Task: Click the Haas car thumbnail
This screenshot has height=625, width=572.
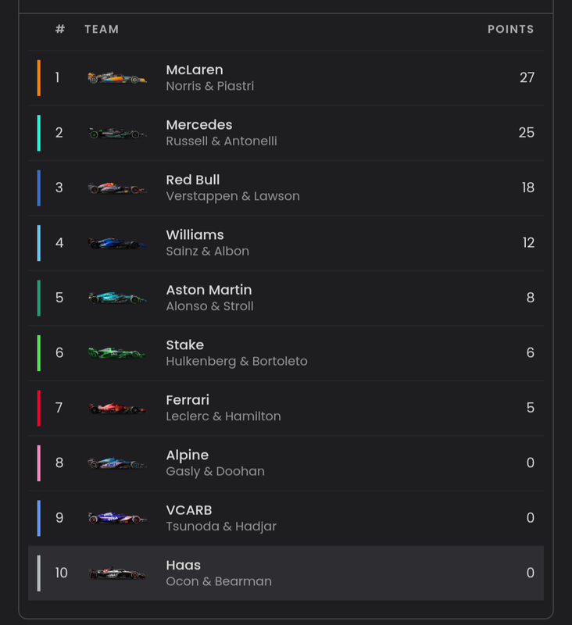Action: pyautogui.click(x=117, y=573)
